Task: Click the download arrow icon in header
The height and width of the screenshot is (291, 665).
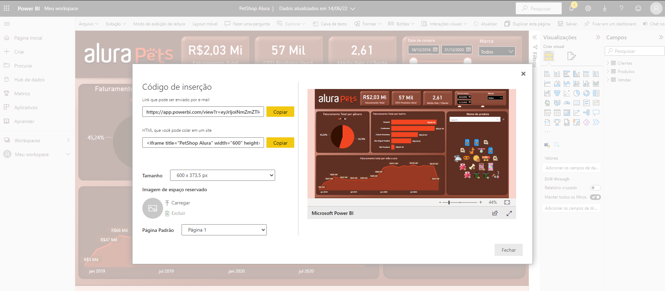Action: [604, 8]
